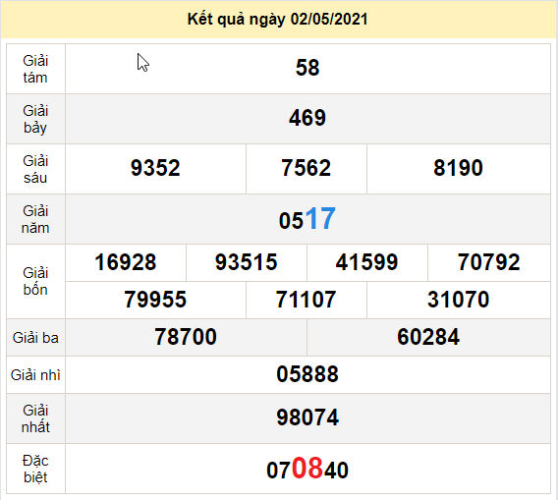Click the 'Đặc biệt' row label
The height and width of the screenshot is (500, 558).
pos(35,469)
